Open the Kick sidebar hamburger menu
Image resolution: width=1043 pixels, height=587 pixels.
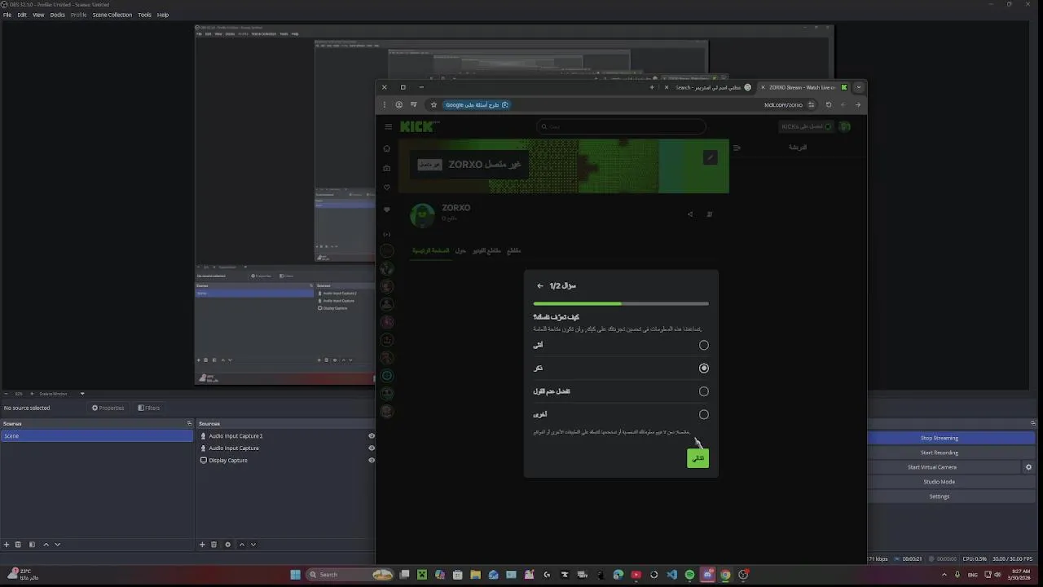[388, 126]
